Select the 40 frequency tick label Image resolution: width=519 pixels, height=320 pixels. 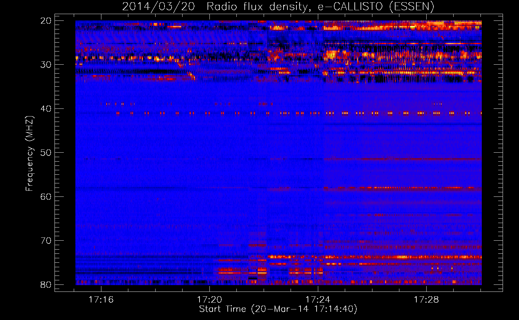46,109
